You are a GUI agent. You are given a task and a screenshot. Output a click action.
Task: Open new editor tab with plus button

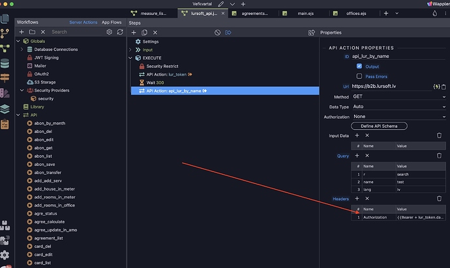point(386,13)
